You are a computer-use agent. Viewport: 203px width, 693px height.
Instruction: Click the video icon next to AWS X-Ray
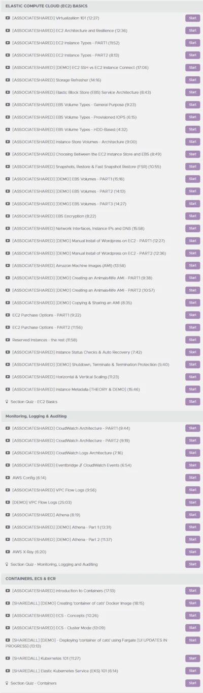pos(8,552)
